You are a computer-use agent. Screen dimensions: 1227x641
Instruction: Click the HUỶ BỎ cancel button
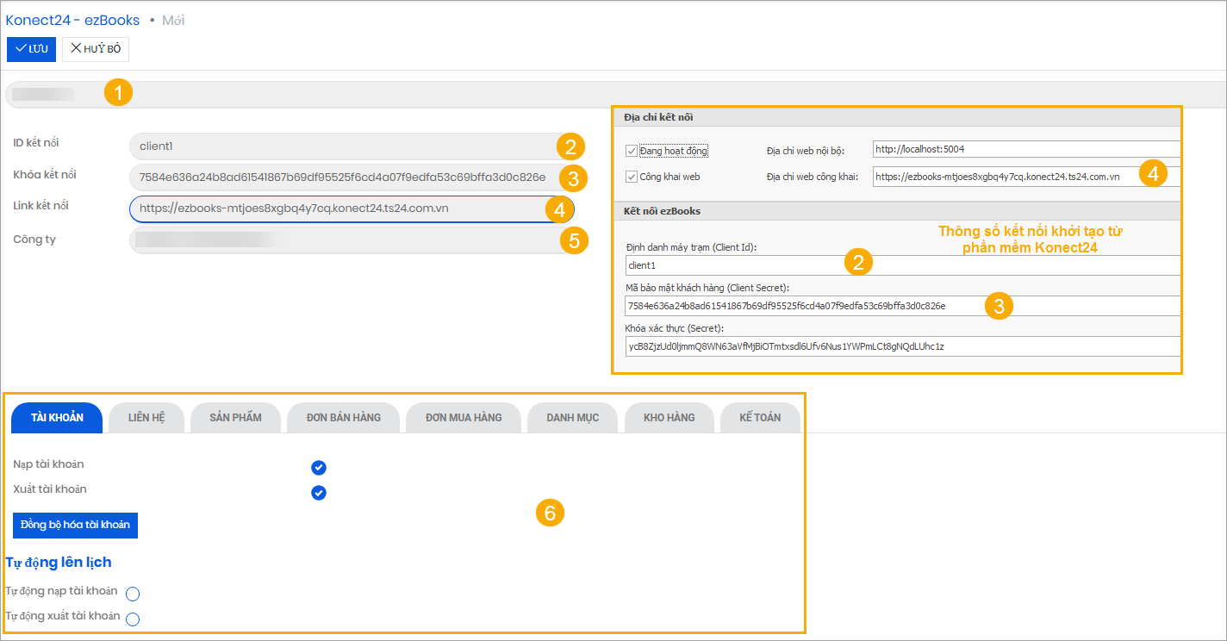(96, 49)
